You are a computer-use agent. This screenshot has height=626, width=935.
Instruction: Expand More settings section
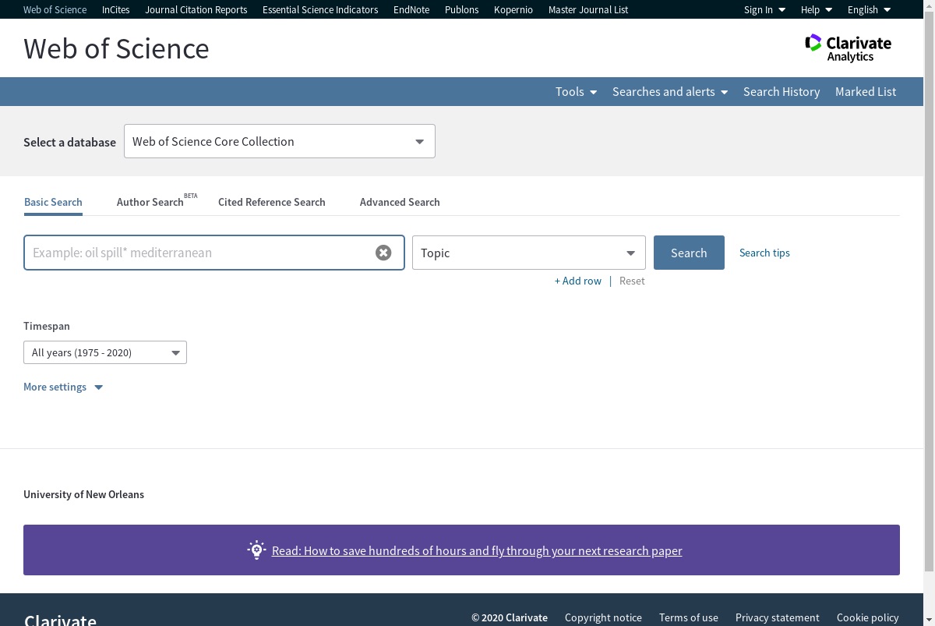[63, 387]
